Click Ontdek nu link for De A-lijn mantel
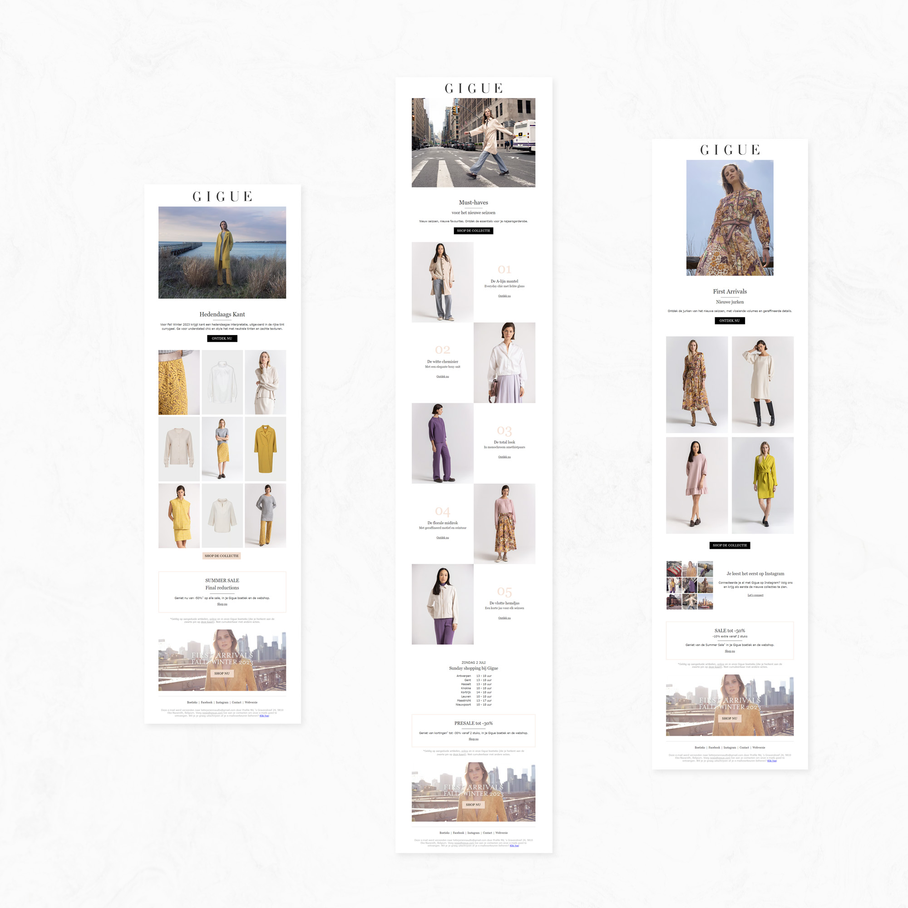Screen dimensions: 908x908 (x=504, y=296)
